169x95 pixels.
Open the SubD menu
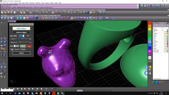(20, 3)
